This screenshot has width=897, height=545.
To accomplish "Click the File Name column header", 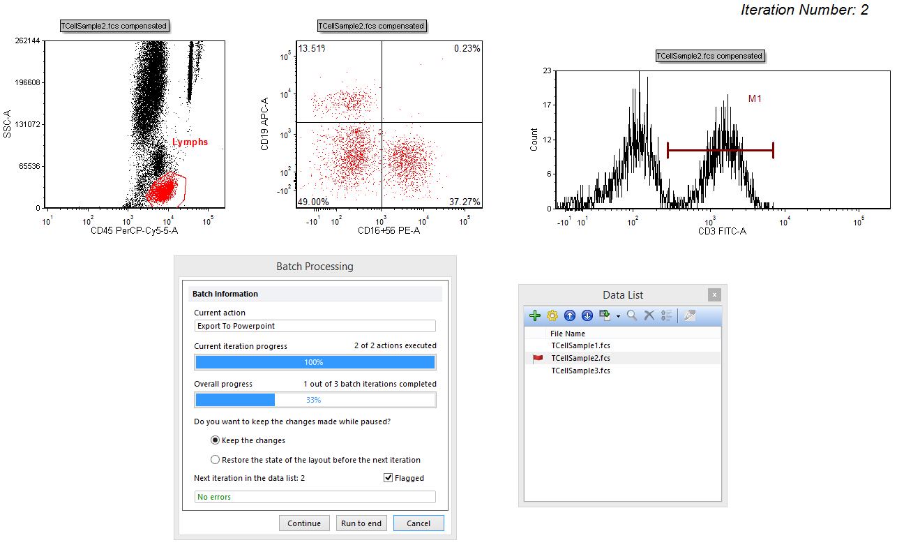I will tap(567, 334).
